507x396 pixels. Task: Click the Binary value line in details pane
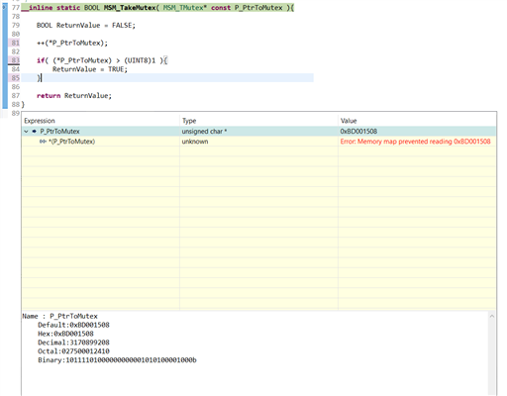[x=117, y=360]
